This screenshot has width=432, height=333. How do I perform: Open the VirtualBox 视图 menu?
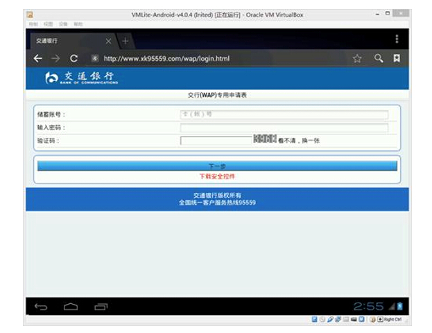pyautogui.click(x=49, y=24)
